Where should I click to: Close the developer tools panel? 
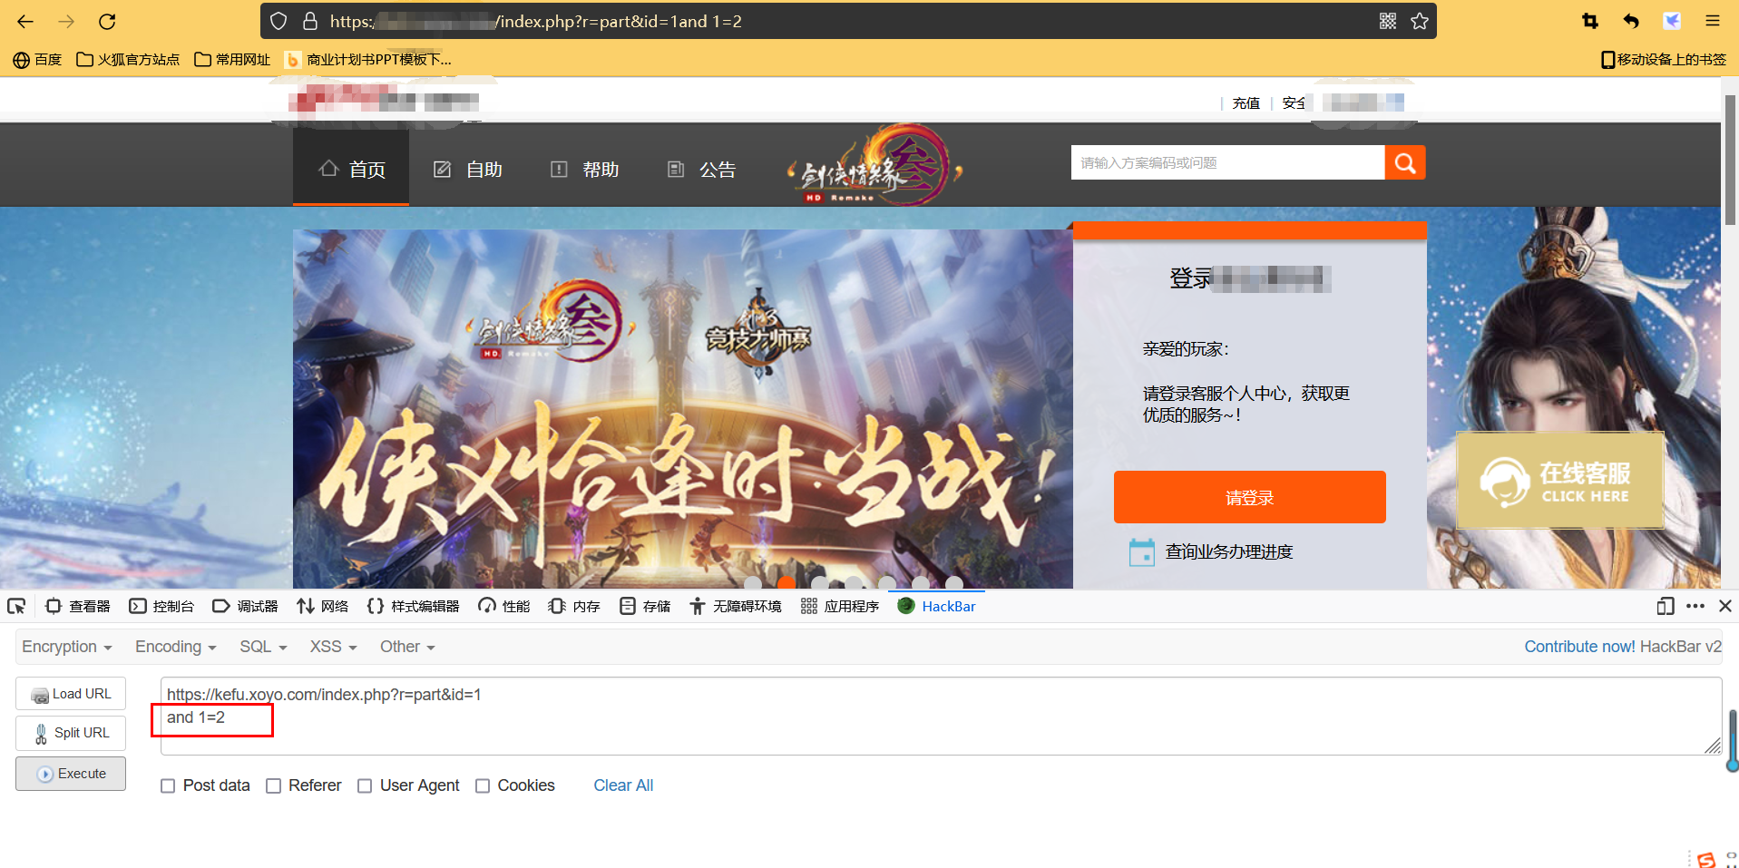[1725, 606]
